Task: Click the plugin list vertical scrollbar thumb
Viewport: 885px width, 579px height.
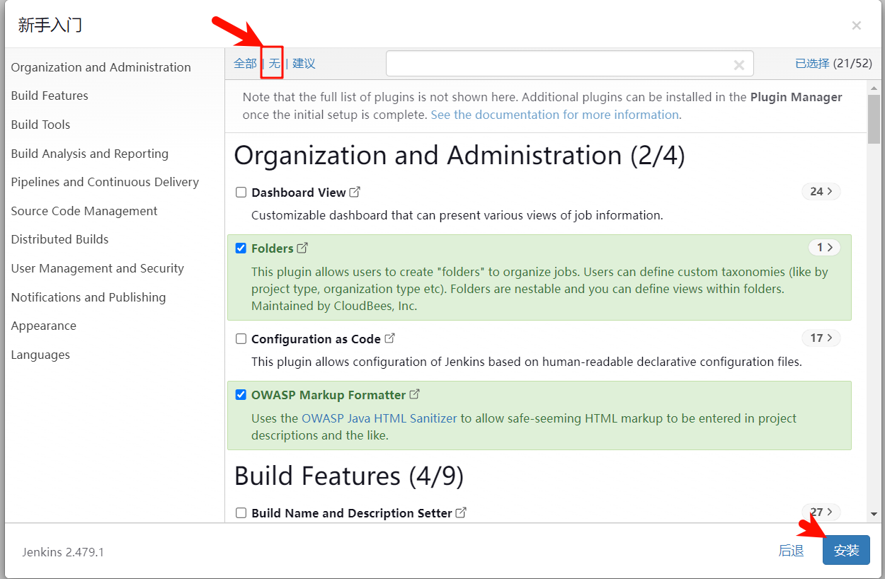Action: point(874,118)
